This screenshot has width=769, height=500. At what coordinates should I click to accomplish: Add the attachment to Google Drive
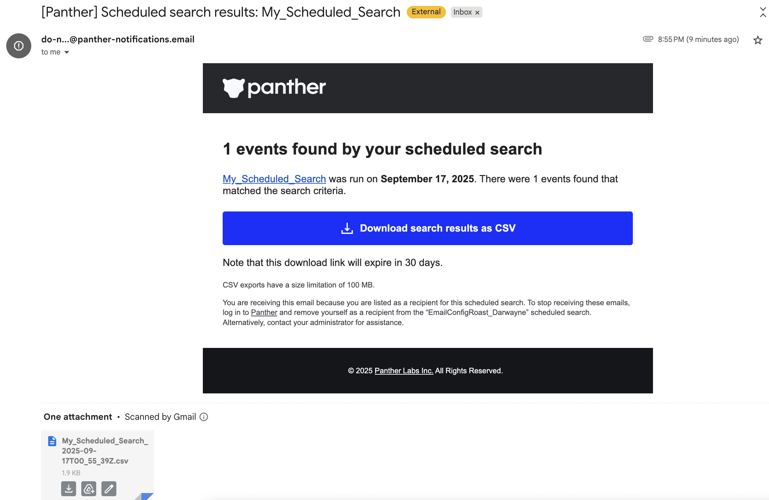click(89, 489)
